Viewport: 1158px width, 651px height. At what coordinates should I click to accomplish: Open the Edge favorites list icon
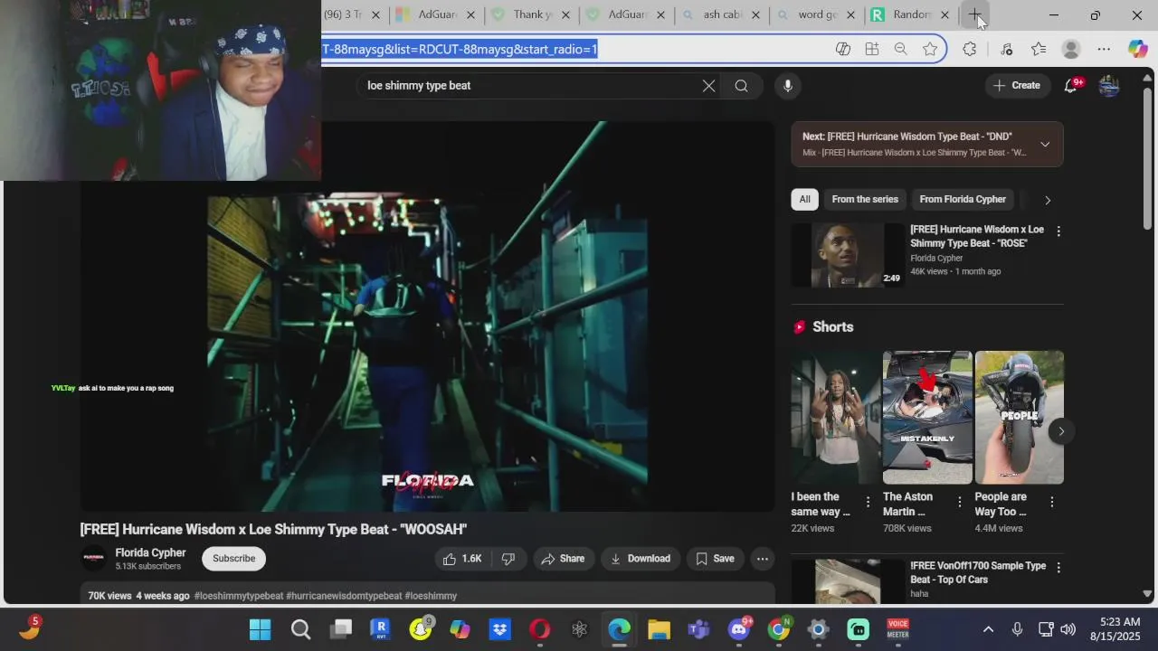tap(1039, 49)
